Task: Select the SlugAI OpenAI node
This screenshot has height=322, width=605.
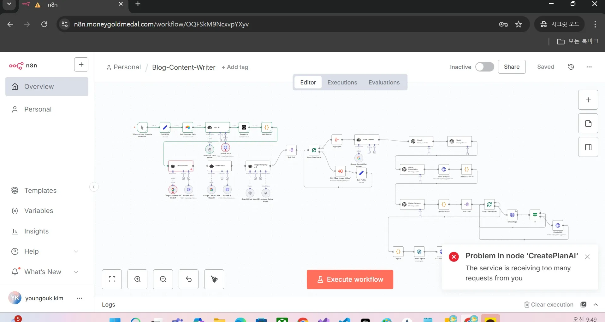Action: point(421,141)
